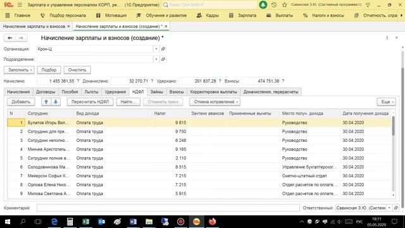Image resolution: width=405 pixels, height=228 pixels.
Task: Switch to the Удержания tab
Action: (x=115, y=92)
